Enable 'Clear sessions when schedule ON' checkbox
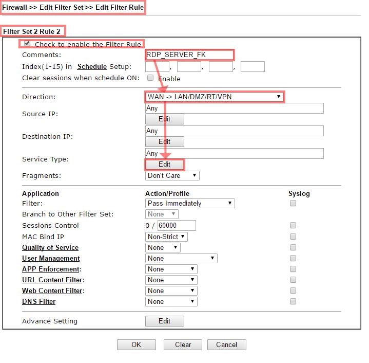This screenshot has width=369, height=363. (150, 78)
